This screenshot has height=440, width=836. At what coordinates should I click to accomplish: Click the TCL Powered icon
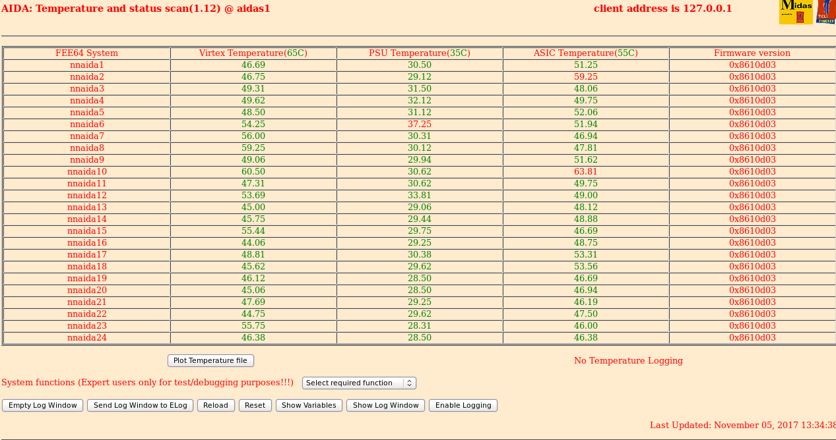tap(825, 12)
